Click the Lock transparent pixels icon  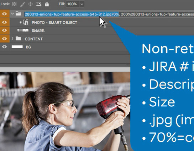pos(14,4)
